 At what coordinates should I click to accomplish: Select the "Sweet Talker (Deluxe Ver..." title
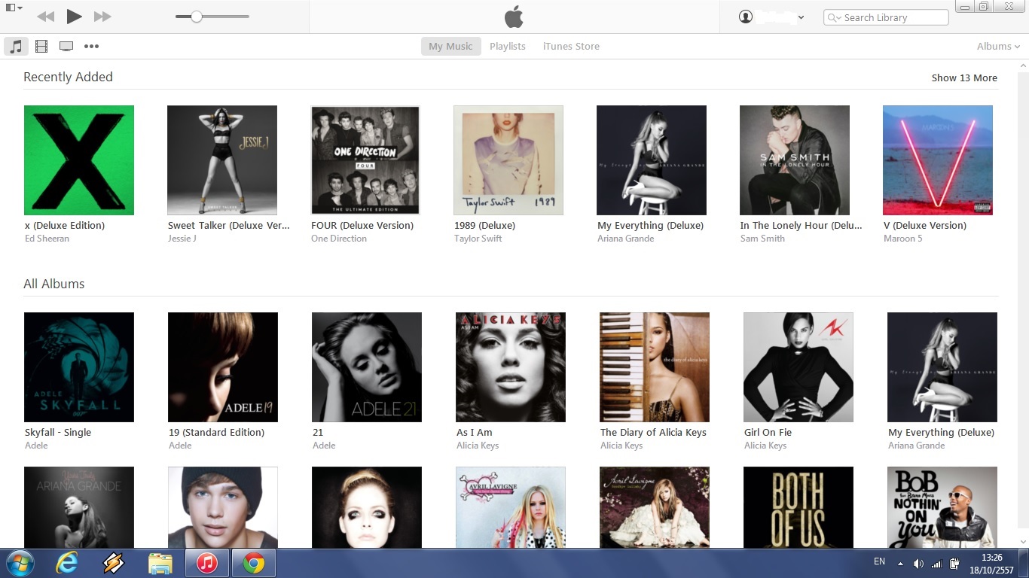[x=228, y=225]
